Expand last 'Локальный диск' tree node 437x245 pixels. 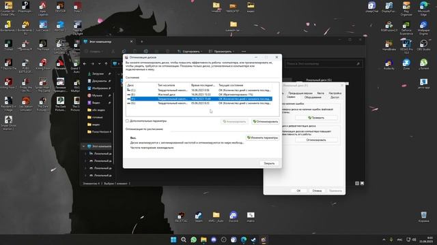tap(85, 176)
